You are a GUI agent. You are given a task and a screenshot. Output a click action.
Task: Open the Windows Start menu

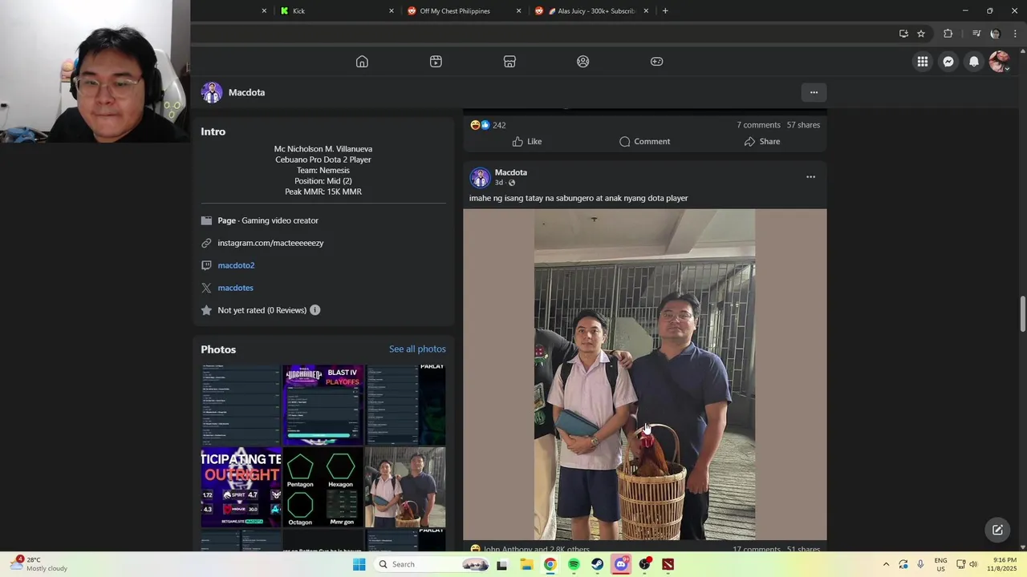359,564
